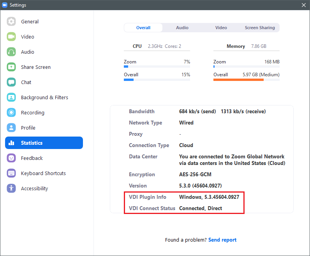Click the Accessibility icon
The image size is (310, 256).
click(11, 189)
